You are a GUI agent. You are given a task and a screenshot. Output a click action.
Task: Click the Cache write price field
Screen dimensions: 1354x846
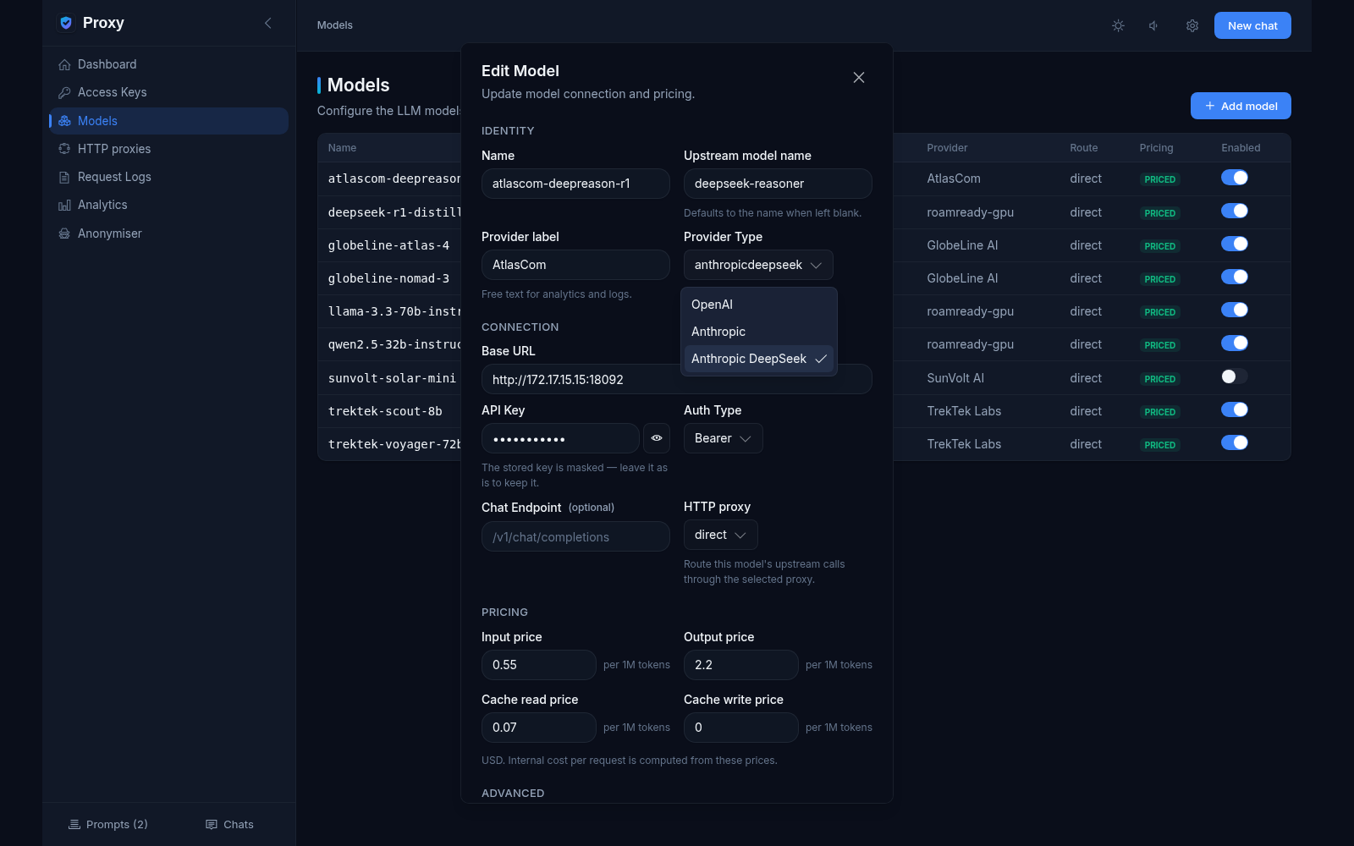(741, 728)
